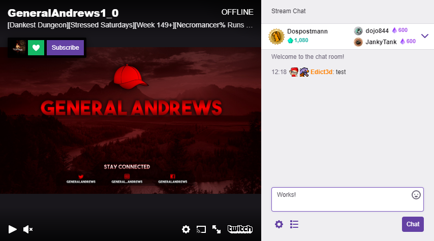Select Dospostmann in leaderboard

click(x=307, y=31)
